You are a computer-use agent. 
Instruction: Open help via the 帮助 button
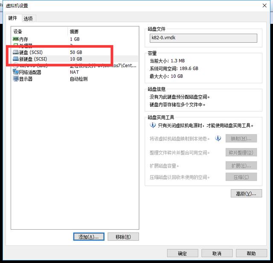coord(251,253)
